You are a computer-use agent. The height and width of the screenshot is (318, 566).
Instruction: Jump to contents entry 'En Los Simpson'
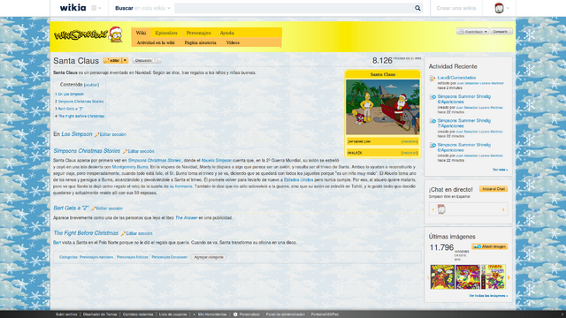coord(71,95)
